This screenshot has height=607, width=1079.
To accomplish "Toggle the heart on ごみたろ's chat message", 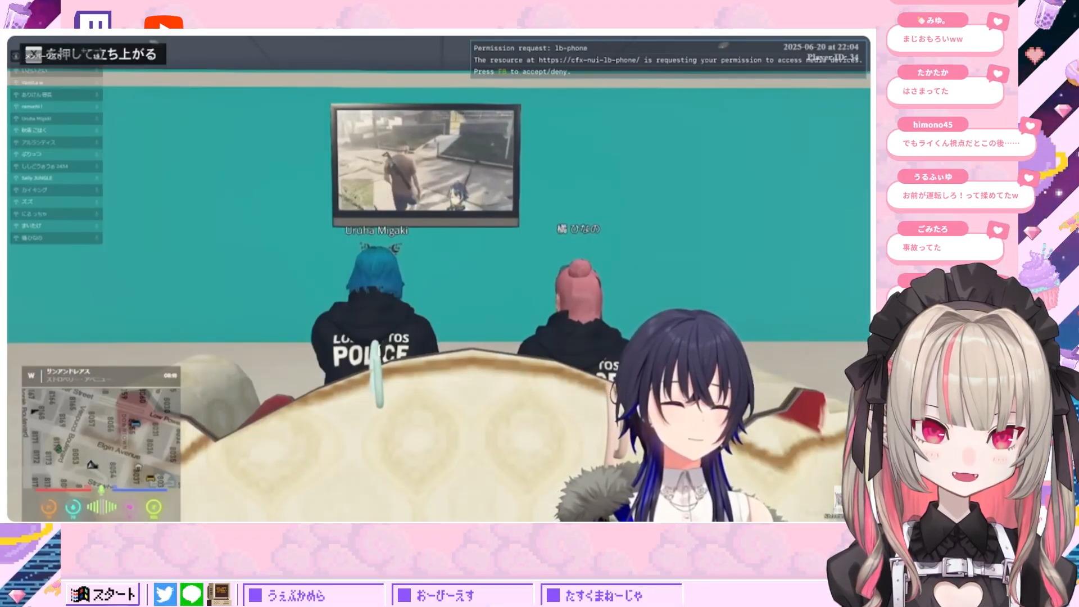I will 998,230.
